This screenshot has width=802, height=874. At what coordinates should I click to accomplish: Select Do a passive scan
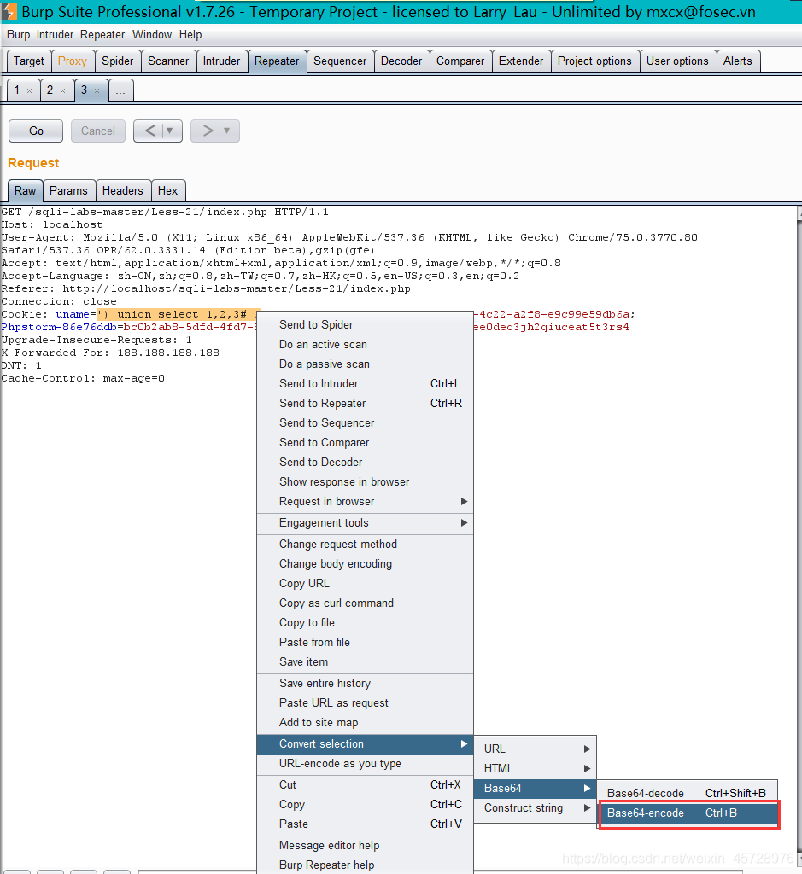click(x=365, y=364)
